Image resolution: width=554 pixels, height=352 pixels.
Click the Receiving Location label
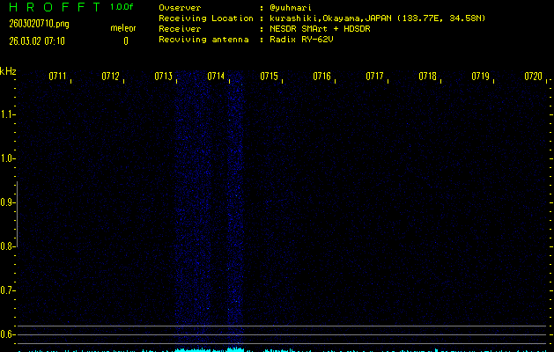coord(206,18)
